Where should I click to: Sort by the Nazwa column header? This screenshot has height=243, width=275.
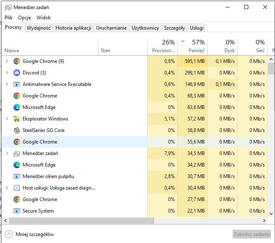click(x=50, y=47)
